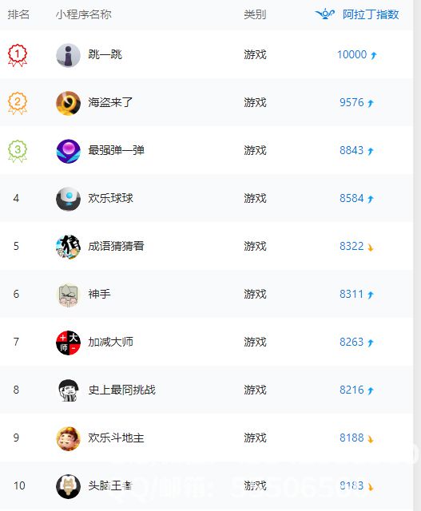
Task: Click the 8322 index with down arrow
Action: (x=356, y=246)
